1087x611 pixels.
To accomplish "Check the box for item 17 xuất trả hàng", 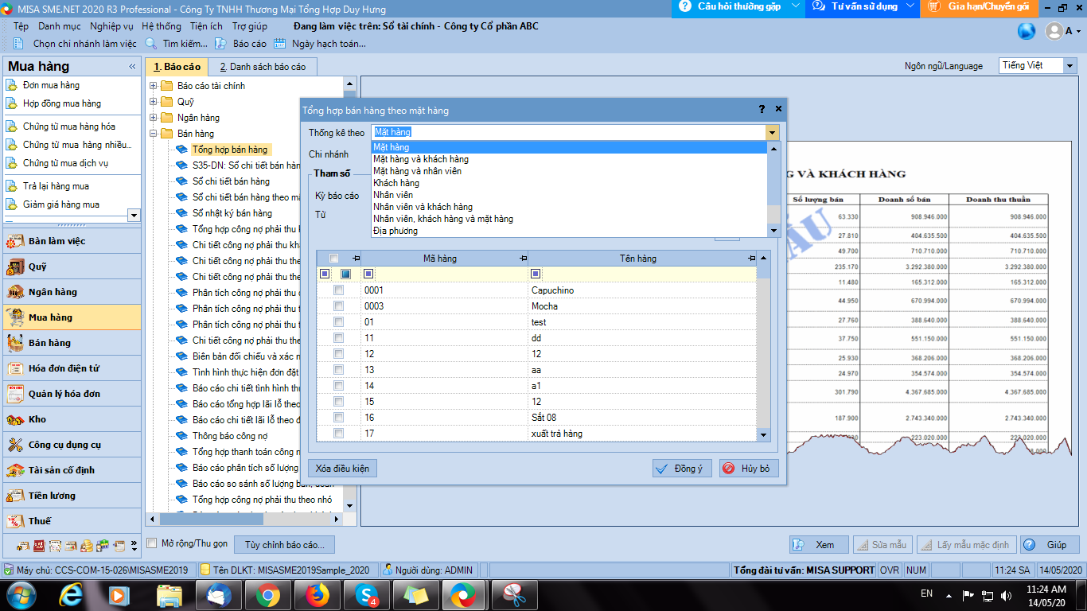I will (x=339, y=434).
